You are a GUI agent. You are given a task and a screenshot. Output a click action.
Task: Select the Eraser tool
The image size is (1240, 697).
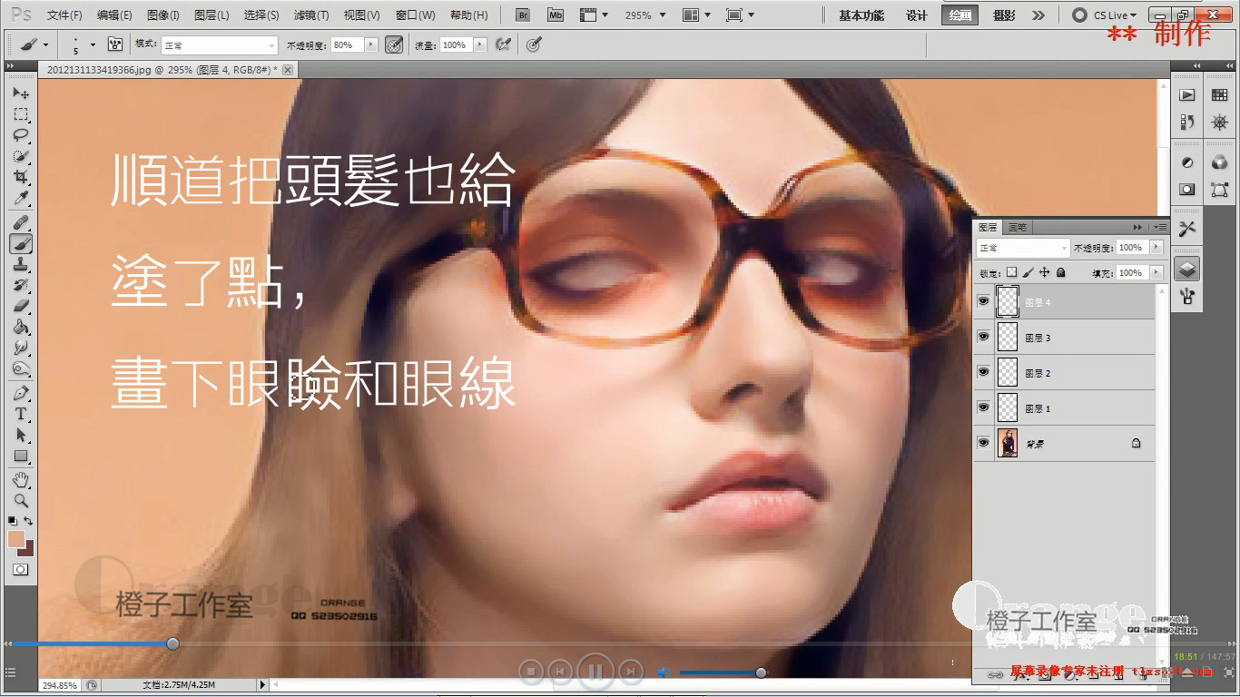21,307
